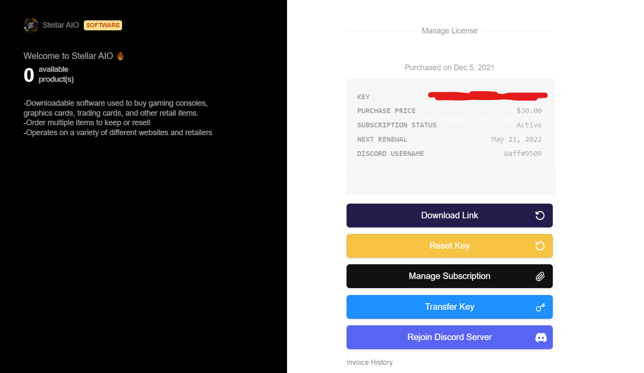644x373 pixels.
Task: Click the Operates on a variety description line
Action: (x=118, y=133)
